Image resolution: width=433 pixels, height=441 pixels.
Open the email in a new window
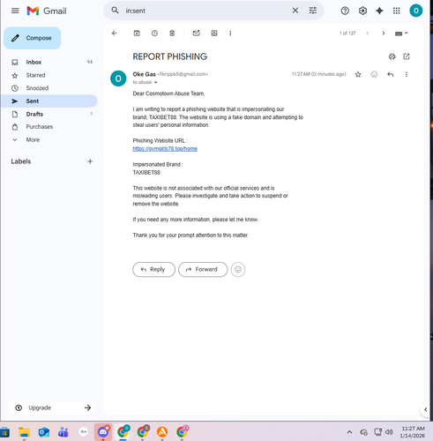click(407, 56)
